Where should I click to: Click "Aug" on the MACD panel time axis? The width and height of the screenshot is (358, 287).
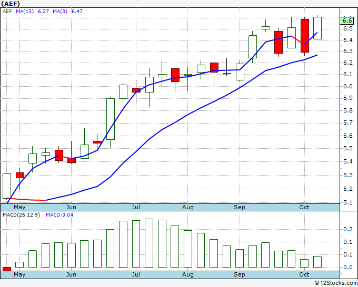click(187, 274)
